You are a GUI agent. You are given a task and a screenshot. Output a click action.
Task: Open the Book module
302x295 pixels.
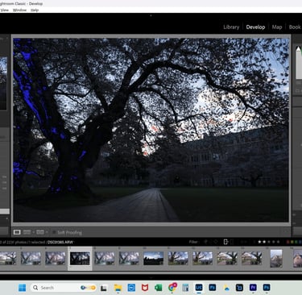tap(295, 27)
